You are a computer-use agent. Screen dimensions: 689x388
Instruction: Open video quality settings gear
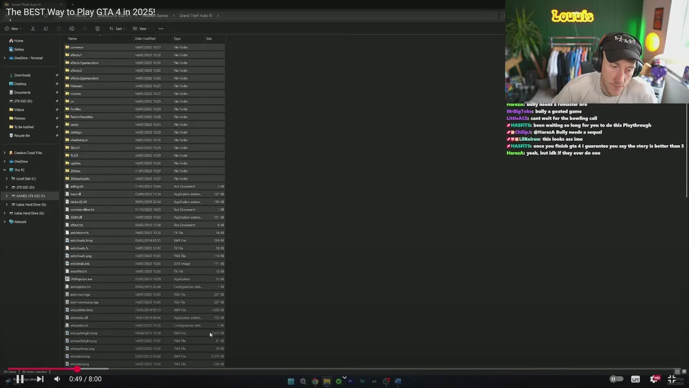655,379
